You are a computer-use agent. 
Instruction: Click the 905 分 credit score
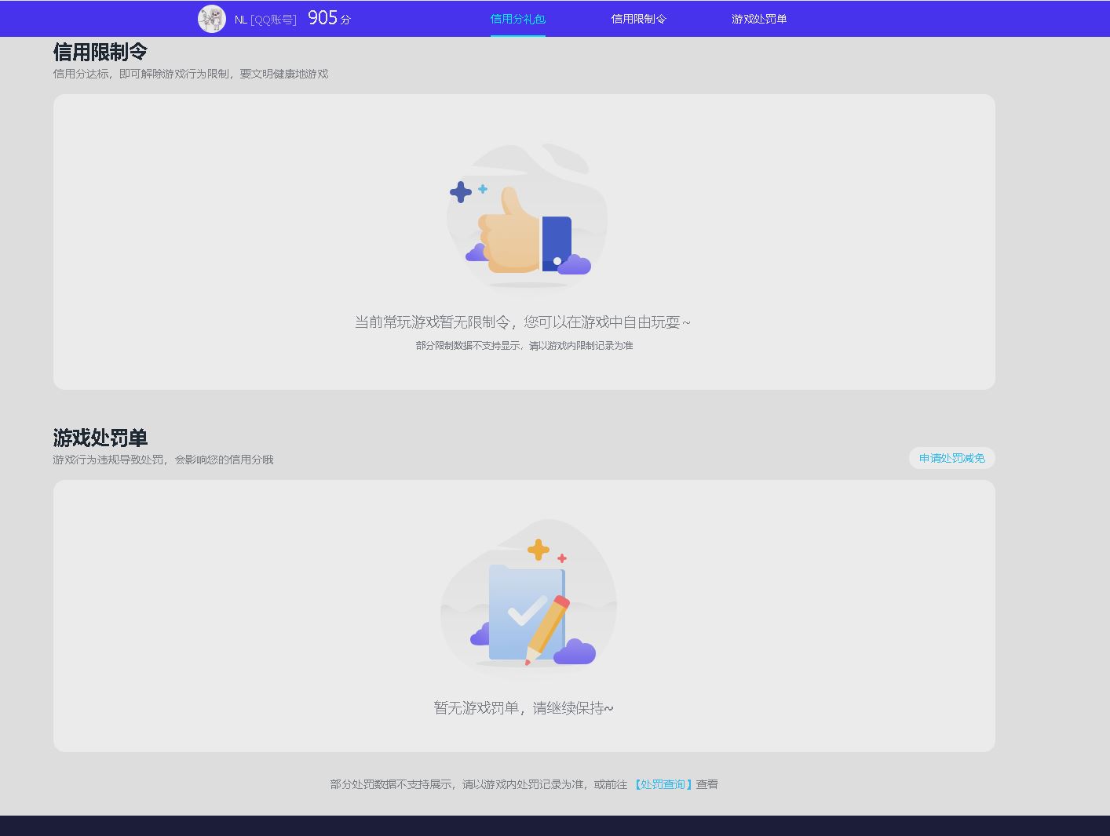pos(329,18)
